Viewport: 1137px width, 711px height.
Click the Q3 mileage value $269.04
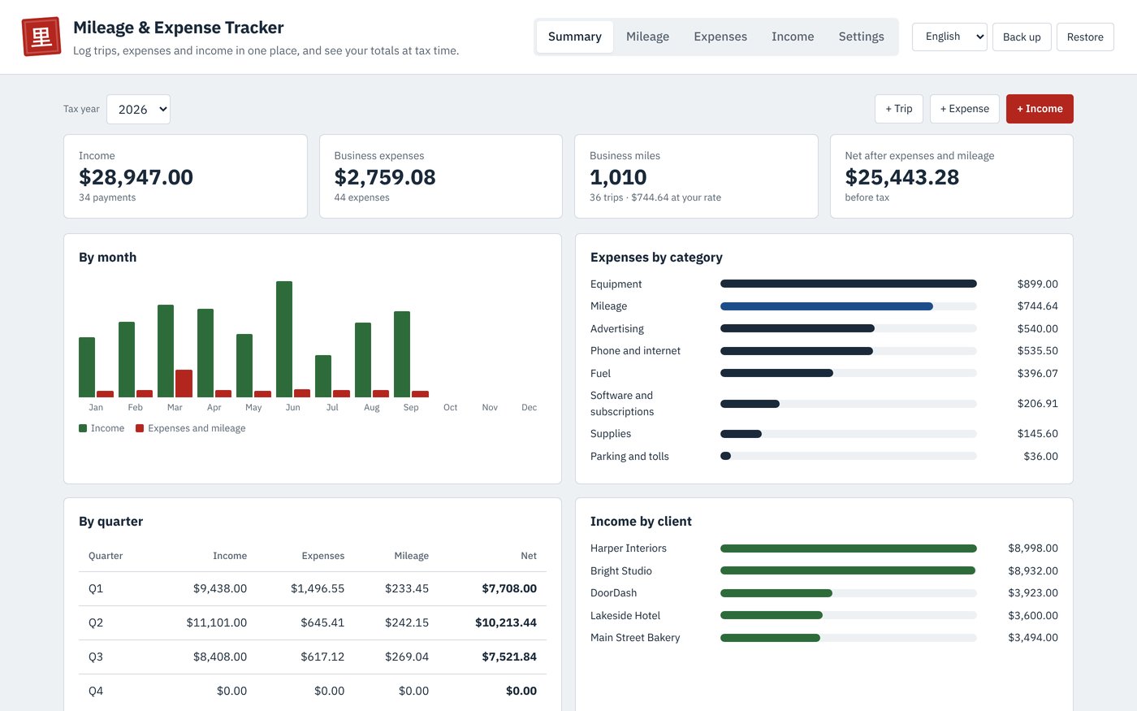[x=407, y=657]
